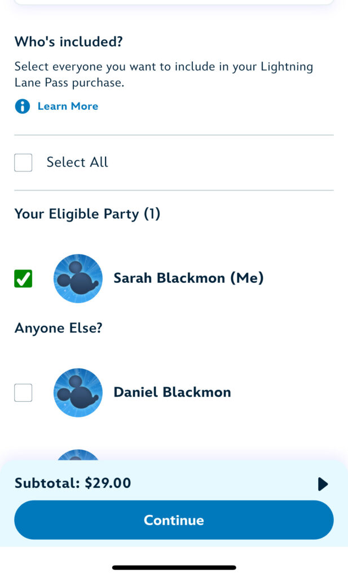
Task: Tap the Select All label text
Action: click(x=77, y=163)
